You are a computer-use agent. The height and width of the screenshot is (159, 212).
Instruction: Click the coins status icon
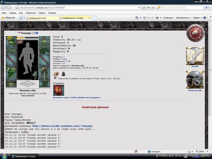(x=56, y=74)
